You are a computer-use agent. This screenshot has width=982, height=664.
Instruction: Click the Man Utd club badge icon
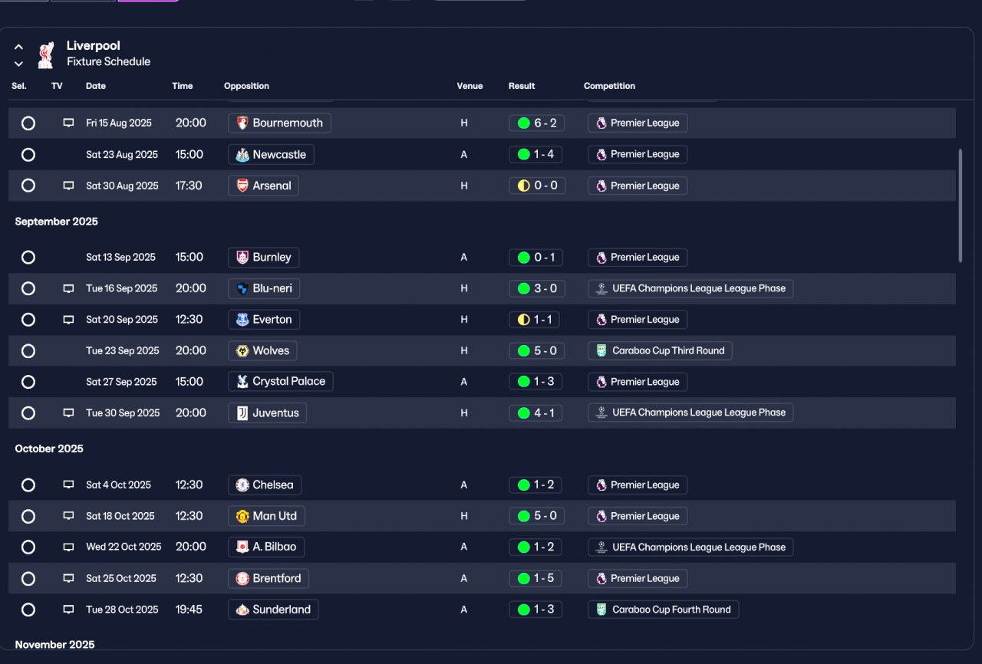click(x=242, y=516)
